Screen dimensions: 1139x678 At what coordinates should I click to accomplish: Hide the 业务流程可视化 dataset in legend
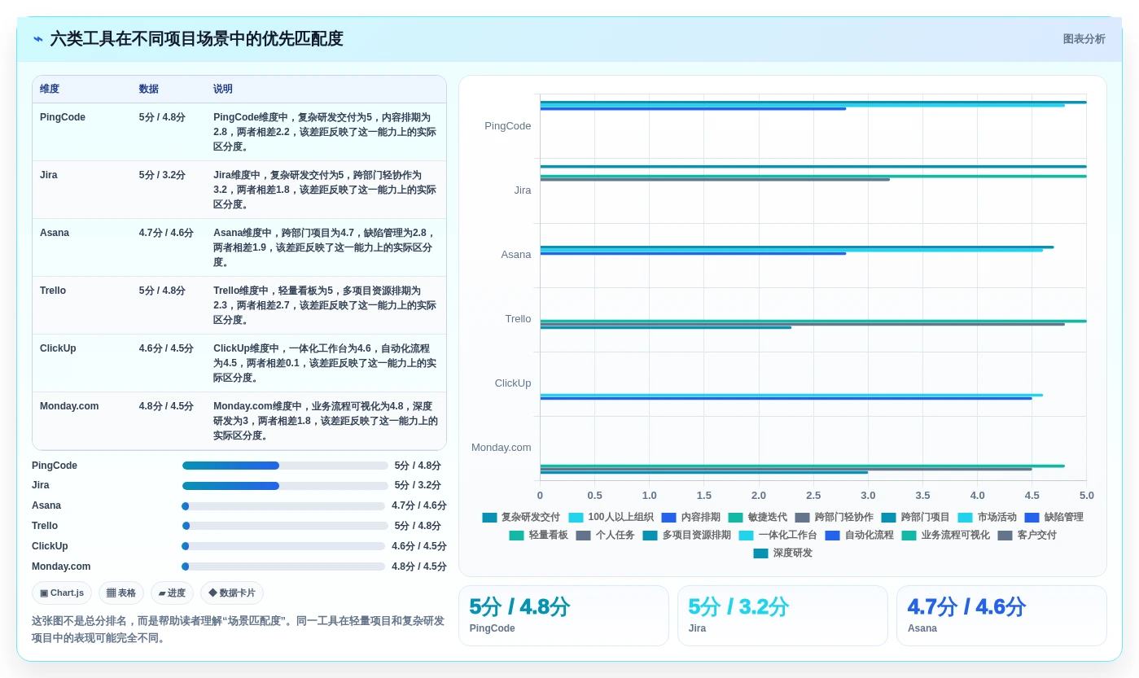tap(945, 536)
